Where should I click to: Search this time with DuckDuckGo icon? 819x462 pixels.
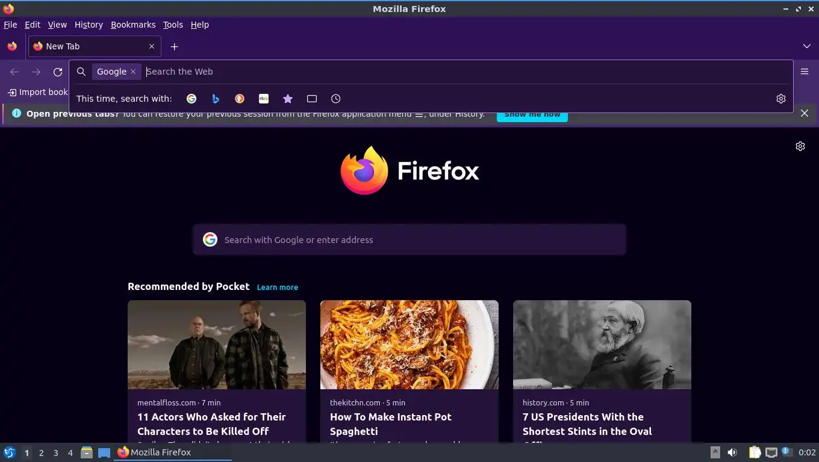click(x=240, y=99)
